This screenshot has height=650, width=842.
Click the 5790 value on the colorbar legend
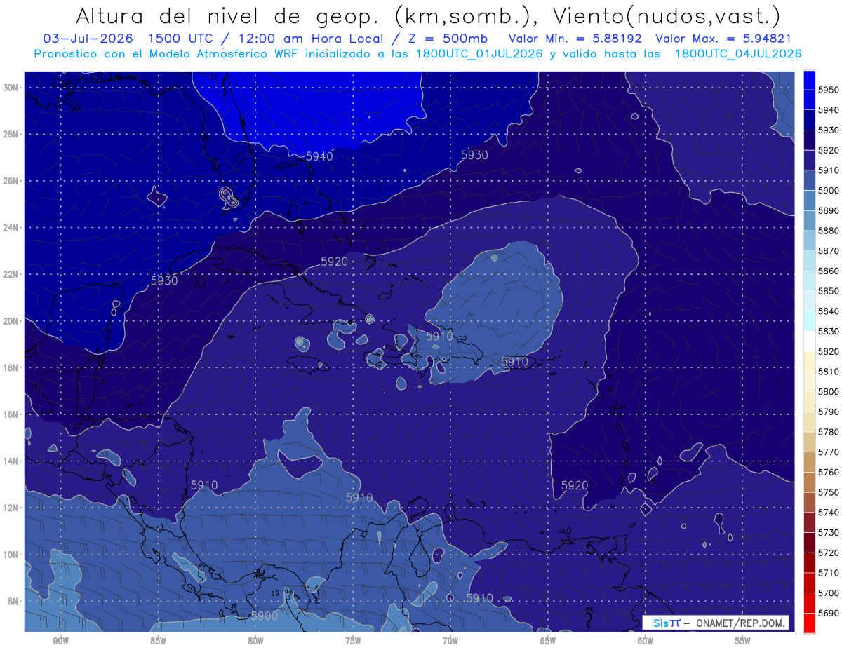[829, 412]
